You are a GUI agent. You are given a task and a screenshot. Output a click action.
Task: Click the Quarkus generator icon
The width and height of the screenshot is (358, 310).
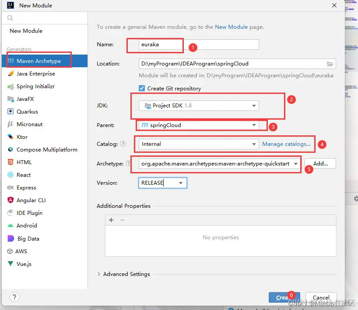click(x=11, y=112)
